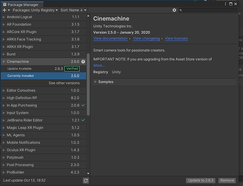Viewport: 243px width, 186px height.
Task: Click the Update to 2.6.3 button
Action: [201, 180]
